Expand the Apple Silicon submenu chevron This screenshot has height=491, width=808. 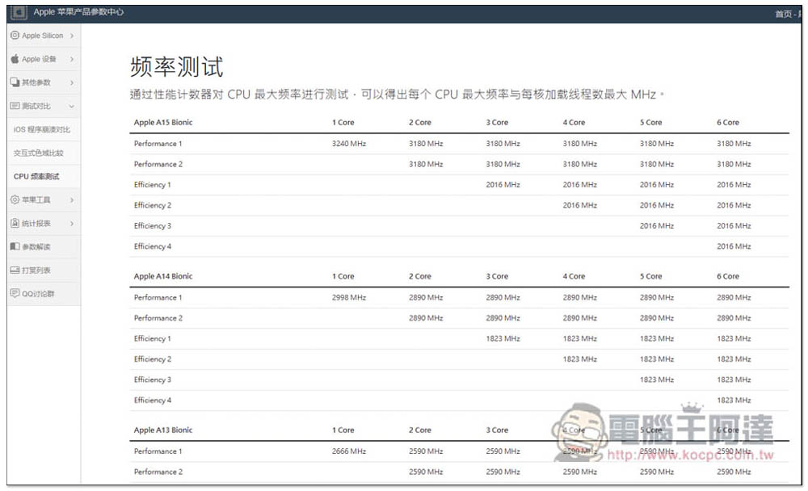[x=72, y=36]
